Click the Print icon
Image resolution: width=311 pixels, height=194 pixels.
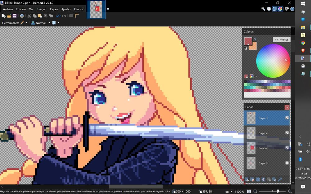22,16
